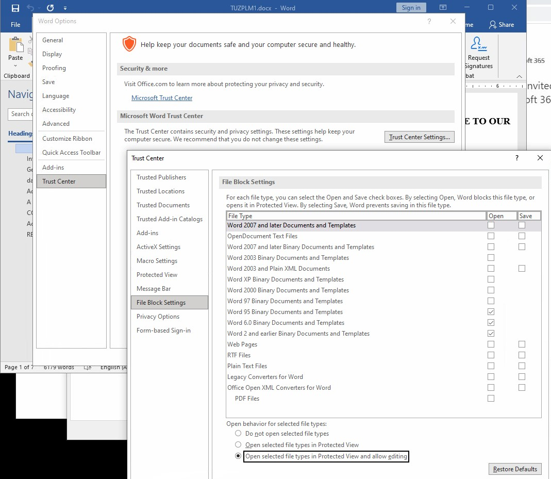Click the Restore Defaults button

tap(515, 469)
